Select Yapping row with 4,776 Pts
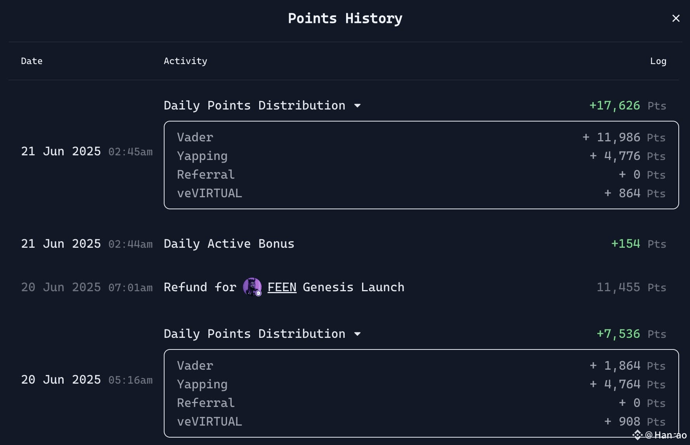 (421, 156)
